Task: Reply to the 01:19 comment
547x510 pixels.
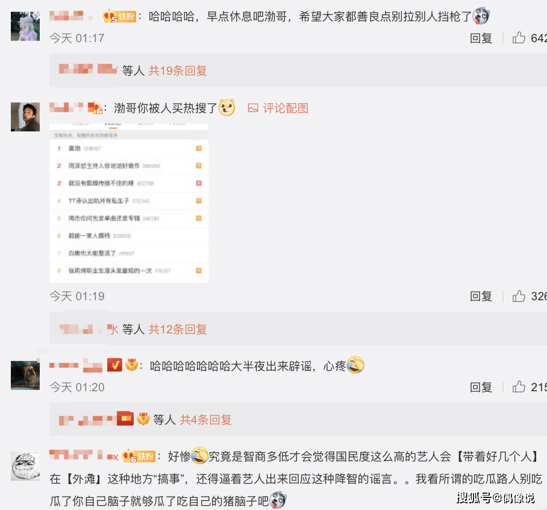Action: coord(481,297)
